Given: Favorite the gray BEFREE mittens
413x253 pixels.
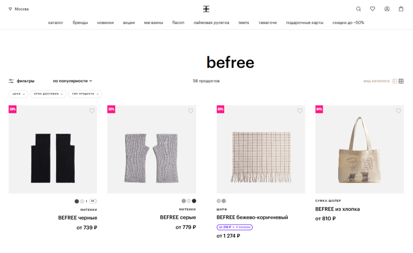Looking at the screenshot, I should point(191,111).
